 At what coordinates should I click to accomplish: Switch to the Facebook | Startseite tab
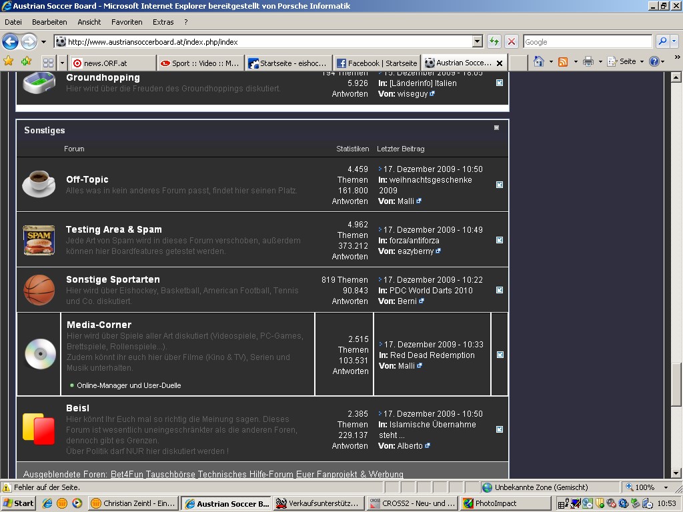tap(377, 63)
